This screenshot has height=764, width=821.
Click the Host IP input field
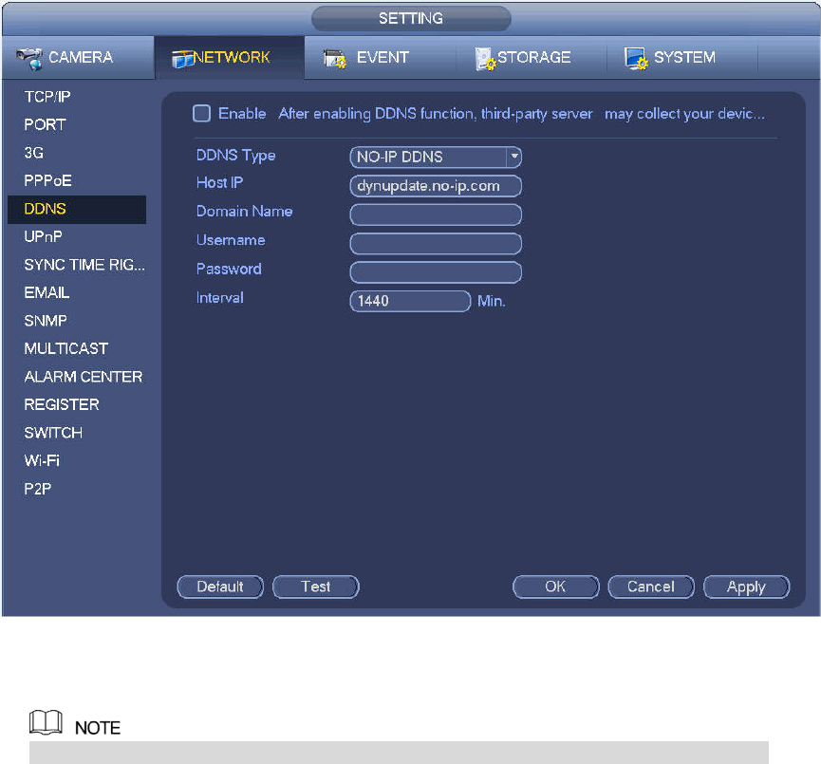tap(436, 186)
